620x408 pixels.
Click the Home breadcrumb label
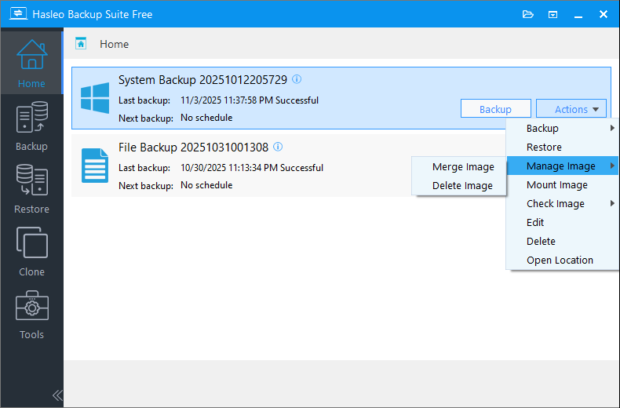pyautogui.click(x=114, y=44)
